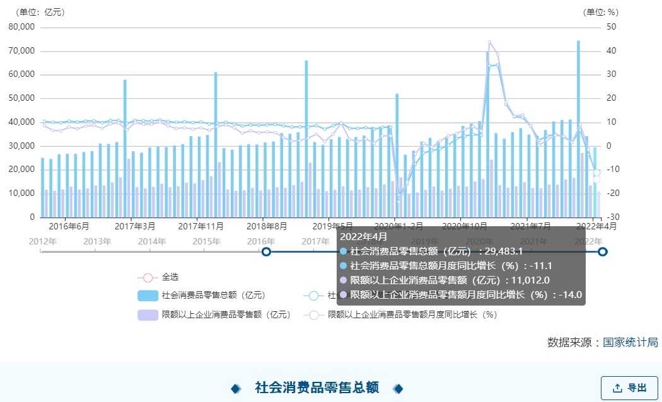662x402 pixels.
Task: Click the （单位：亿元）axis unit label
Action: 40,12
